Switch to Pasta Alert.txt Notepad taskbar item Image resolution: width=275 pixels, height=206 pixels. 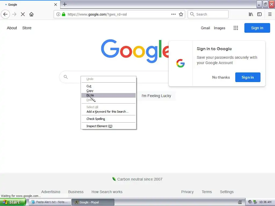50,202
